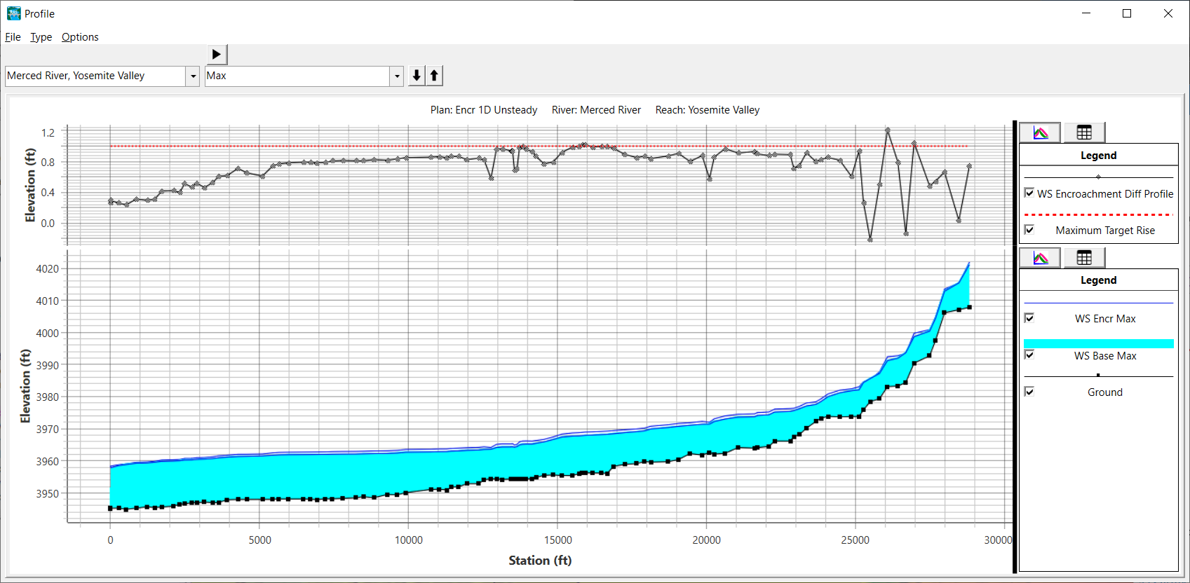Disable WS Encr Max checkbox

(1029, 318)
